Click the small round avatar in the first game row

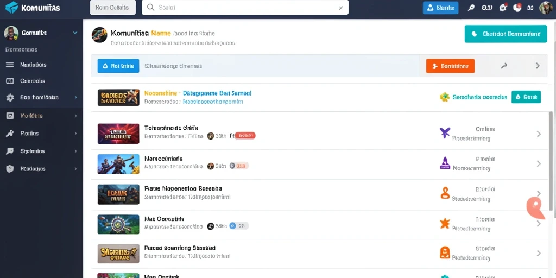210,136
